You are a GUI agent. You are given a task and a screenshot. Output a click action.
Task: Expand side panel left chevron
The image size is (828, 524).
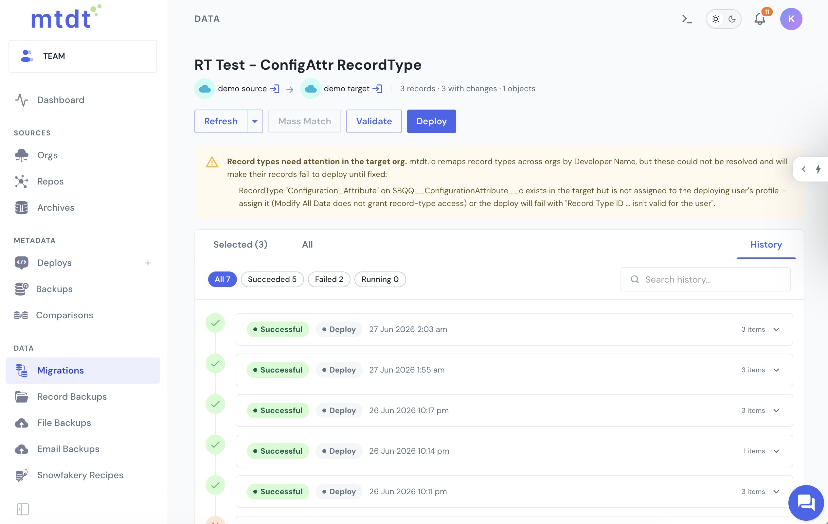coord(803,169)
